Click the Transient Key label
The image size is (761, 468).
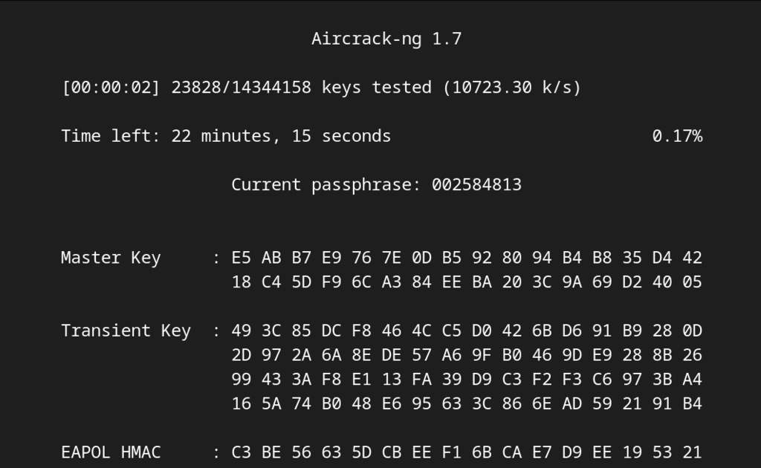(126, 331)
